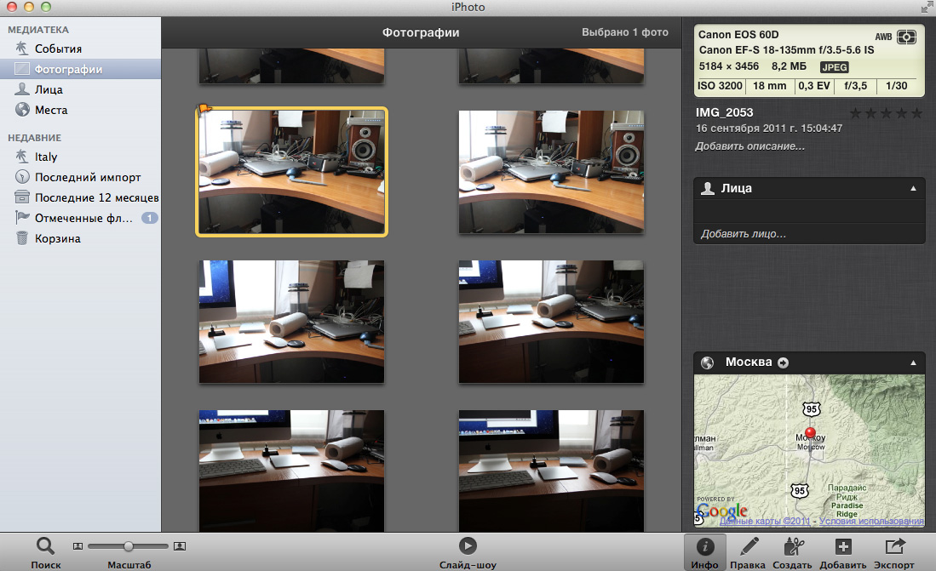Select Places in the sidebar
936x571 pixels.
(51, 110)
